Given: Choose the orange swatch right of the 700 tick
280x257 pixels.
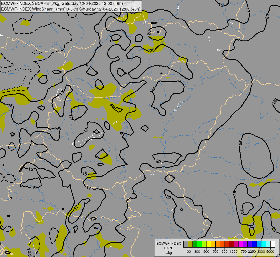Looking at the screenshot, I should [x=218, y=244].
